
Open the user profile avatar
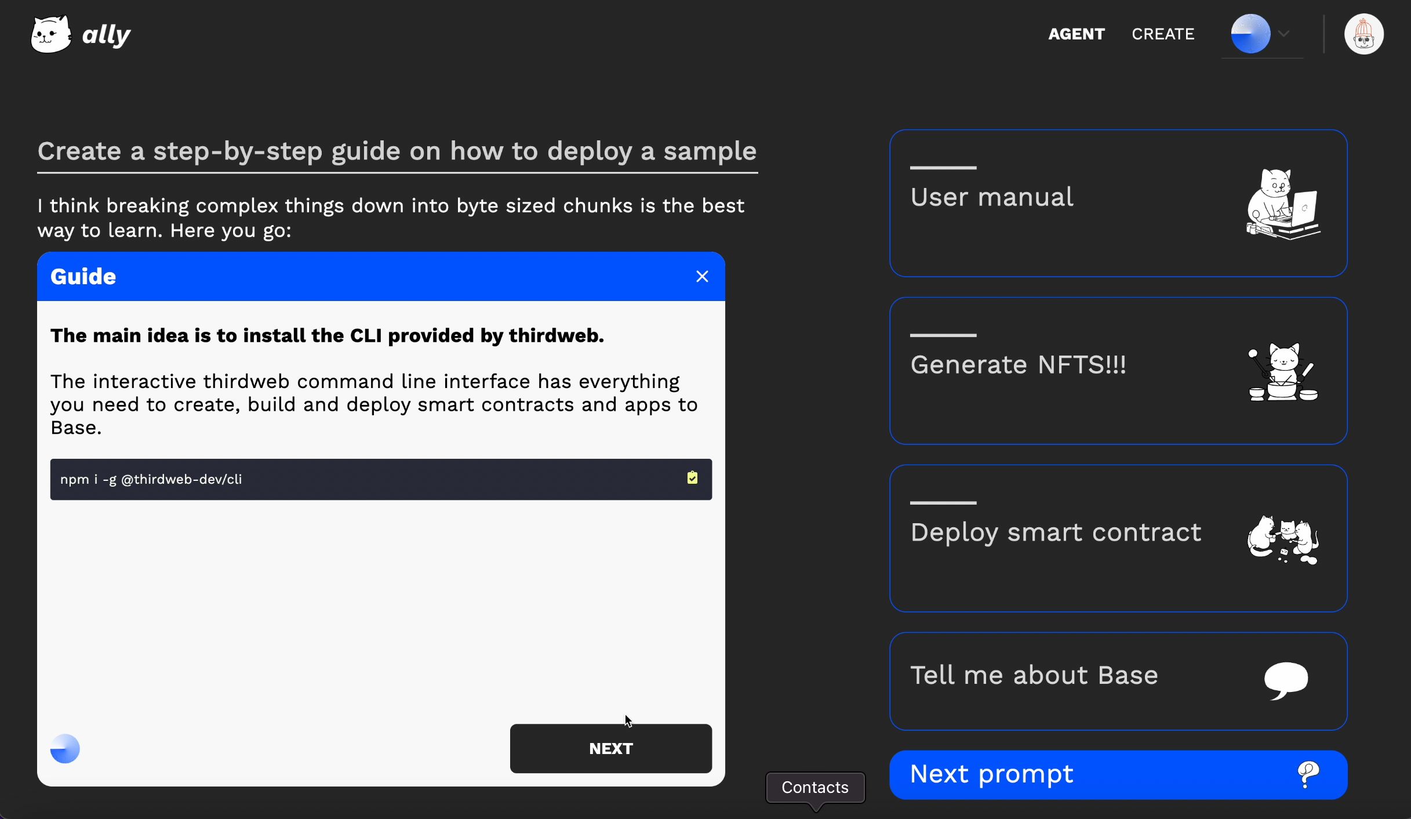coord(1363,34)
